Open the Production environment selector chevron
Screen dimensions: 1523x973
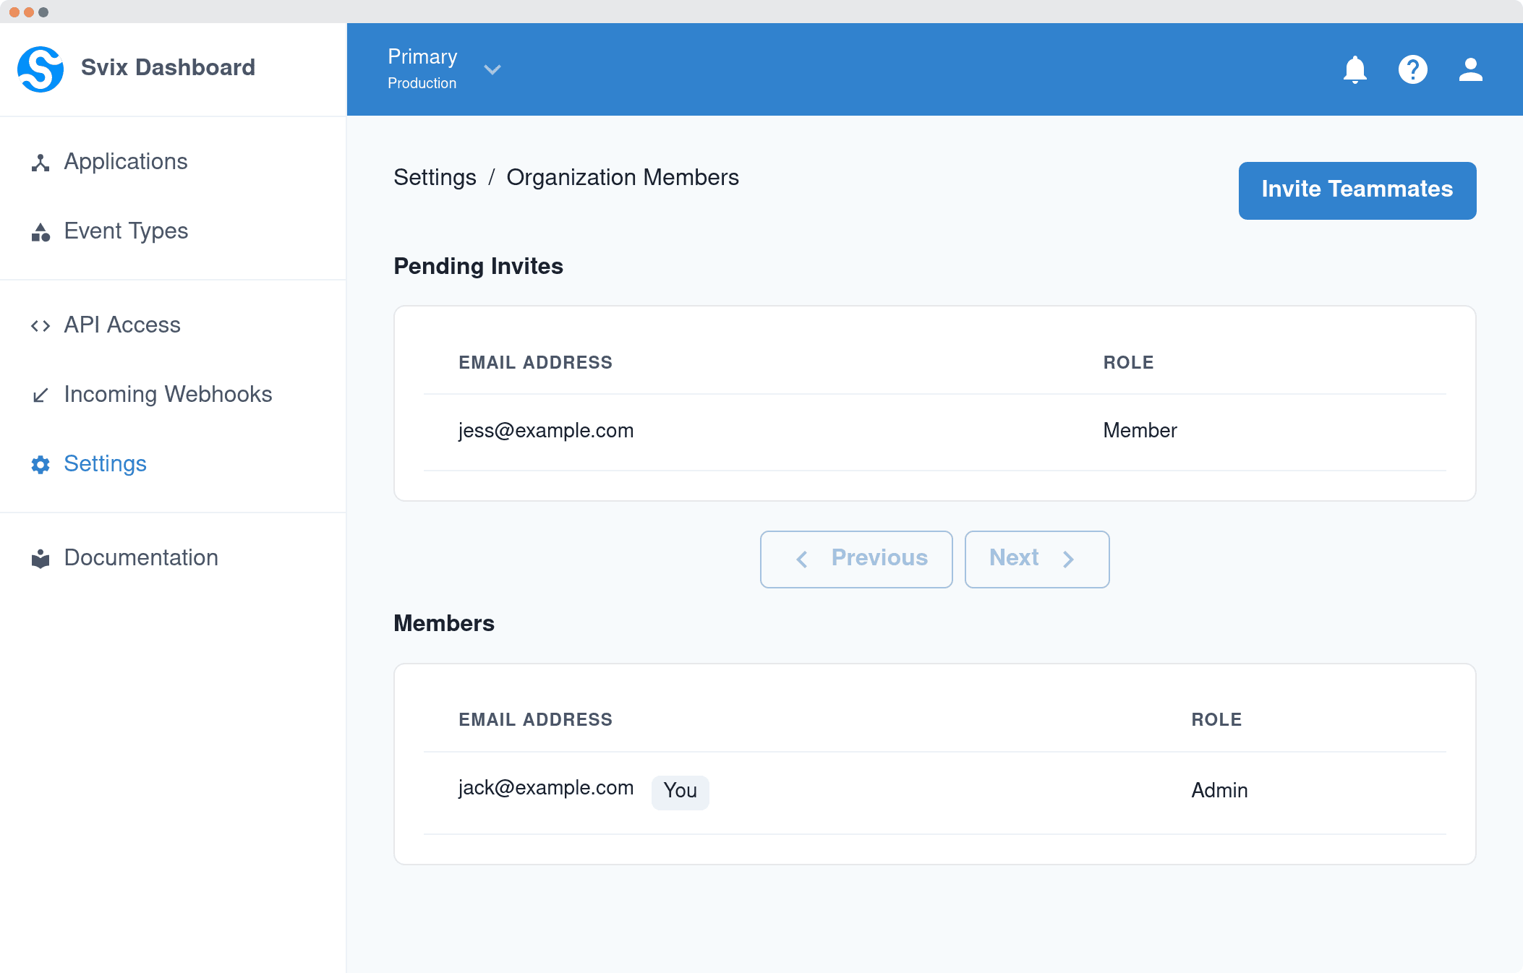[492, 69]
